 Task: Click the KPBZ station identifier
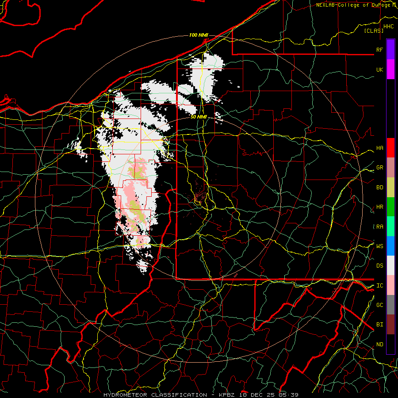click(x=227, y=395)
